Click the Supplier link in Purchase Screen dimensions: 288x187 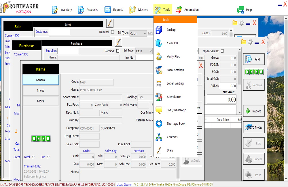point(51,51)
